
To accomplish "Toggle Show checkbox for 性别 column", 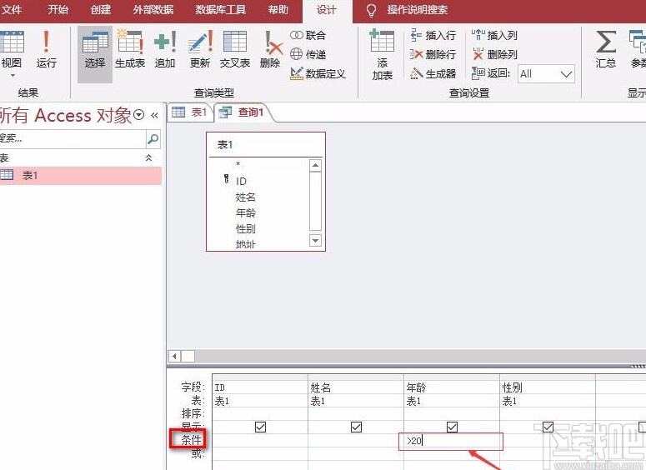I will [x=548, y=427].
